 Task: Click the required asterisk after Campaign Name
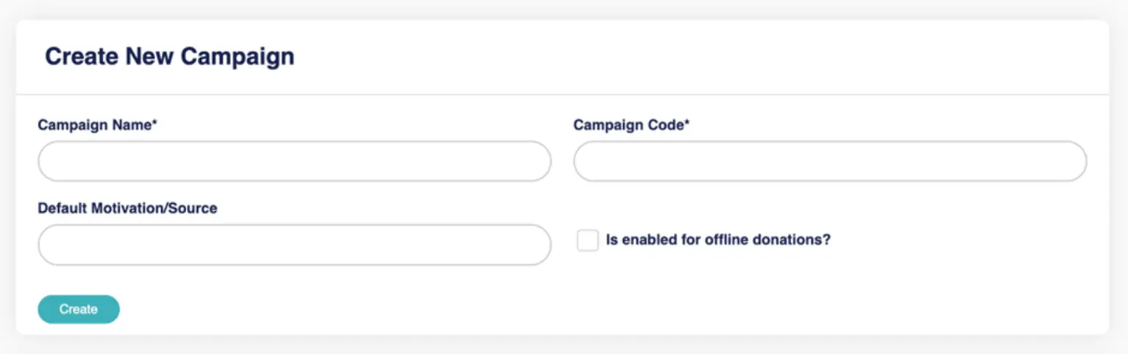pos(154,124)
